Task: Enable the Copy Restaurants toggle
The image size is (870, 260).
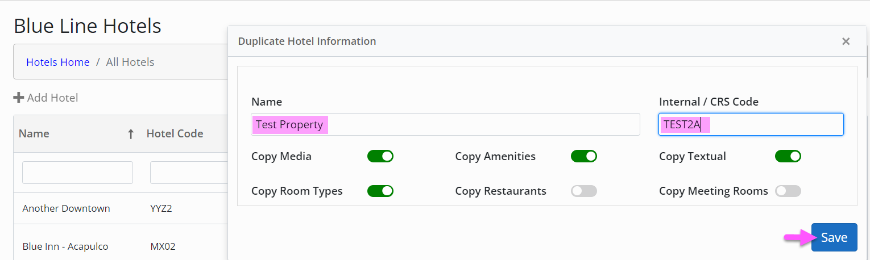Action: [x=584, y=191]
